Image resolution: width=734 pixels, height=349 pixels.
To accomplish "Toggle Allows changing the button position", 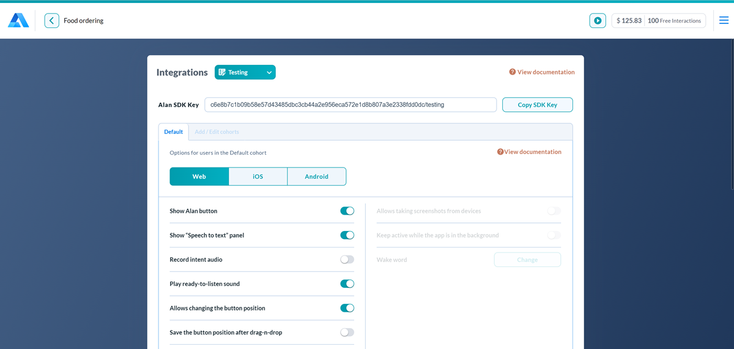I will (x=347, y=308).
